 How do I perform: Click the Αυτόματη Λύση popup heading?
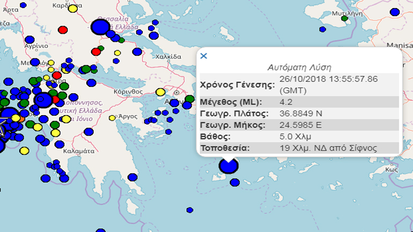tap(299, 68)
